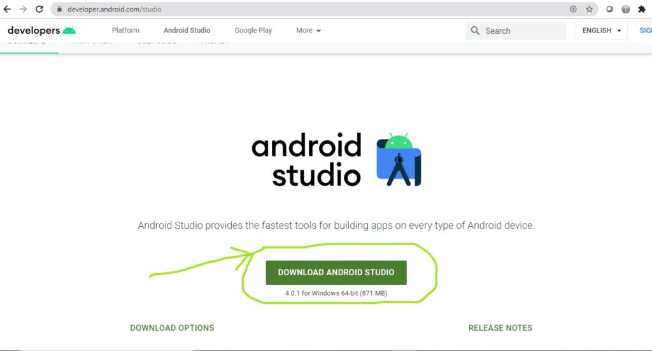Bookmark this page with the star icon
The image size is (652, 351).
[x=589, y=9]
